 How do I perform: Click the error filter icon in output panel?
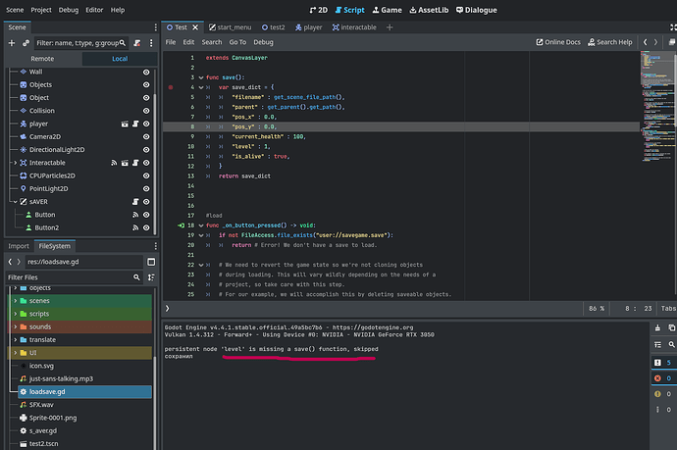pyautogui.click(x=658, y=377)
